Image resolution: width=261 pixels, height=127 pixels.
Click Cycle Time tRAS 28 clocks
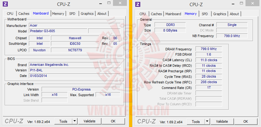[209, 76]
